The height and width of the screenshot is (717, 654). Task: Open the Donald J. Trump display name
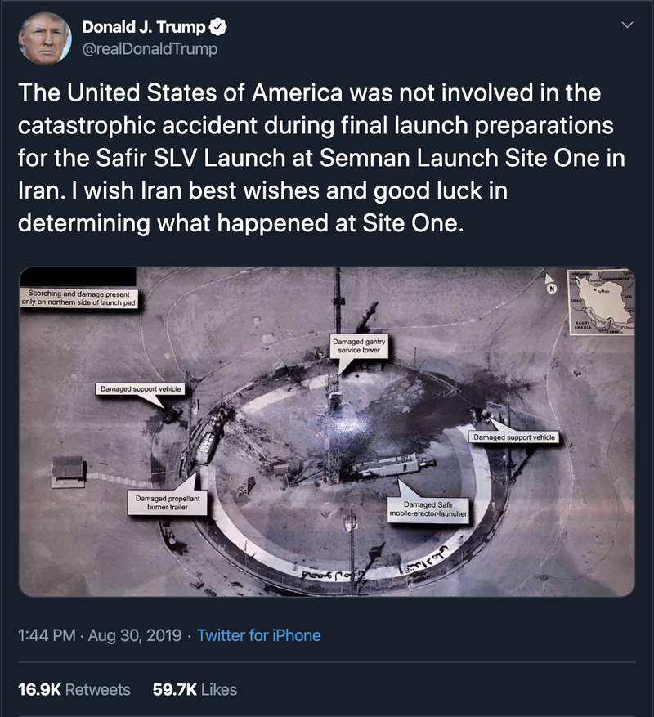(144, 27)
